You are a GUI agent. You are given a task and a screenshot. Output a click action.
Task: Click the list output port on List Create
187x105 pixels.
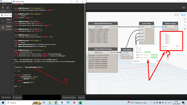point(152,27)
